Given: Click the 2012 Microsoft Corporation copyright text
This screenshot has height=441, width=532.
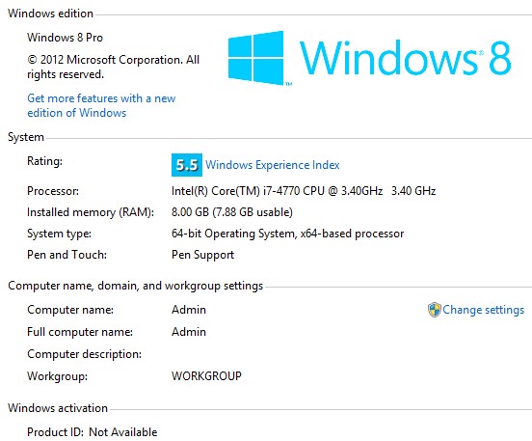Looking at the screenshot, I should point(114,67).
